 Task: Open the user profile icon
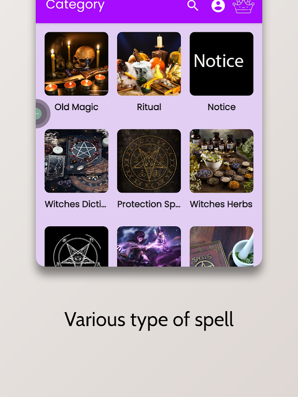point(218,5)
